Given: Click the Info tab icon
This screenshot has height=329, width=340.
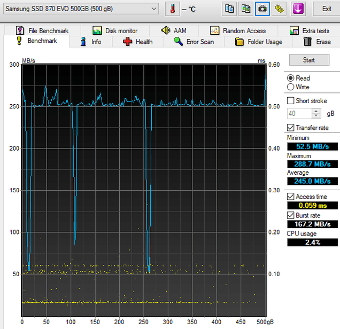Looking at the screenshot, I should pos(83,41).
